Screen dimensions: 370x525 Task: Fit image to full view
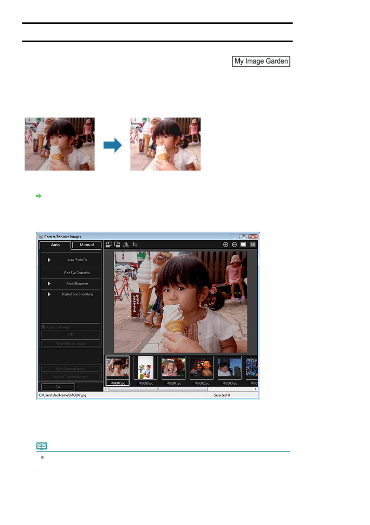(243, 245)
